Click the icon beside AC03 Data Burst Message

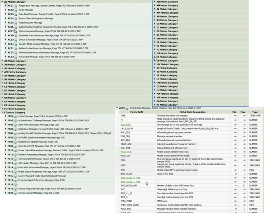point(15,14)
